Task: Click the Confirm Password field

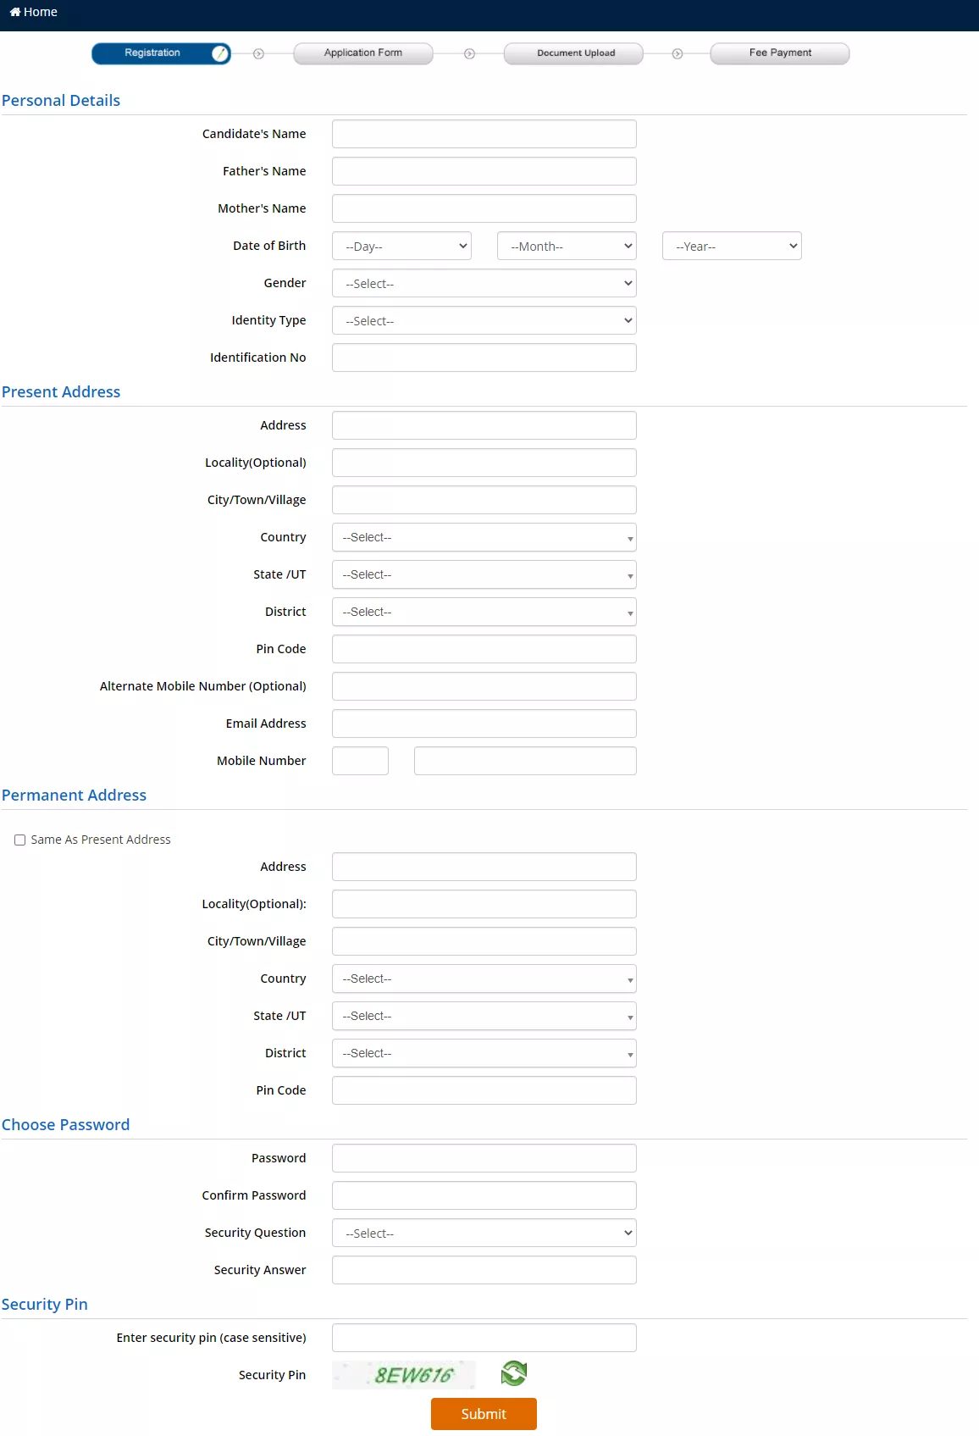Action: tap(484, 1195)
